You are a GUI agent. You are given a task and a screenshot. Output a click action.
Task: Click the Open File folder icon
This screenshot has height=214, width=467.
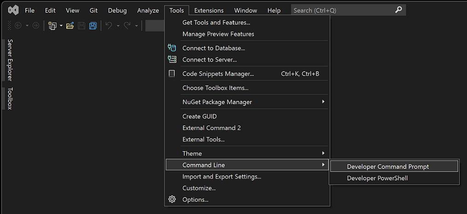(70, 26)
